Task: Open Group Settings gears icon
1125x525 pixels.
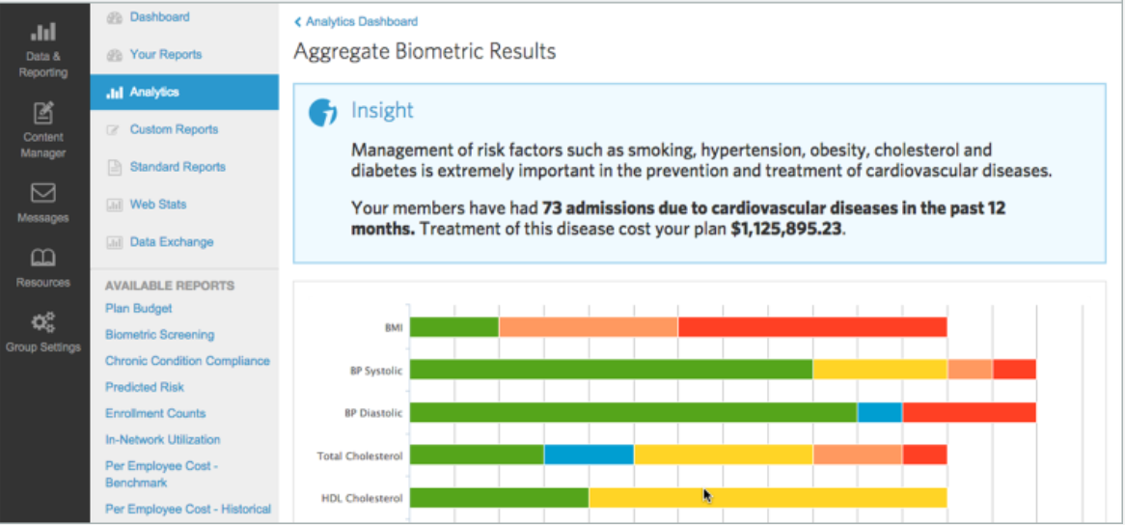Action: (x=43, y=322)
